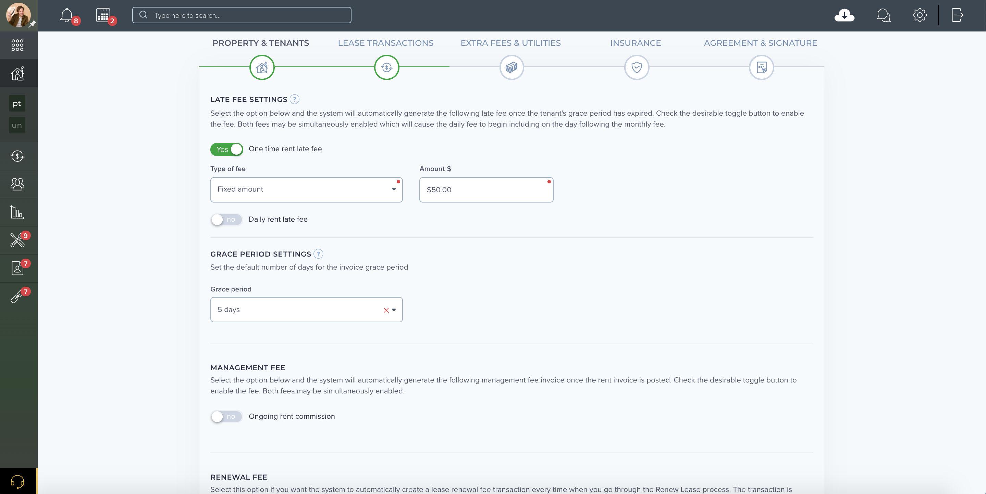Click the Extra Fees cash stack step icon
986x494 pixels.
pyautogui.click(x=512, y=68)
